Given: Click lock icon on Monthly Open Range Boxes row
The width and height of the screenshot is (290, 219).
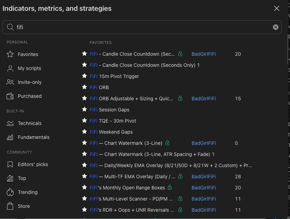Looking at the screenshot, I should 170,187.
